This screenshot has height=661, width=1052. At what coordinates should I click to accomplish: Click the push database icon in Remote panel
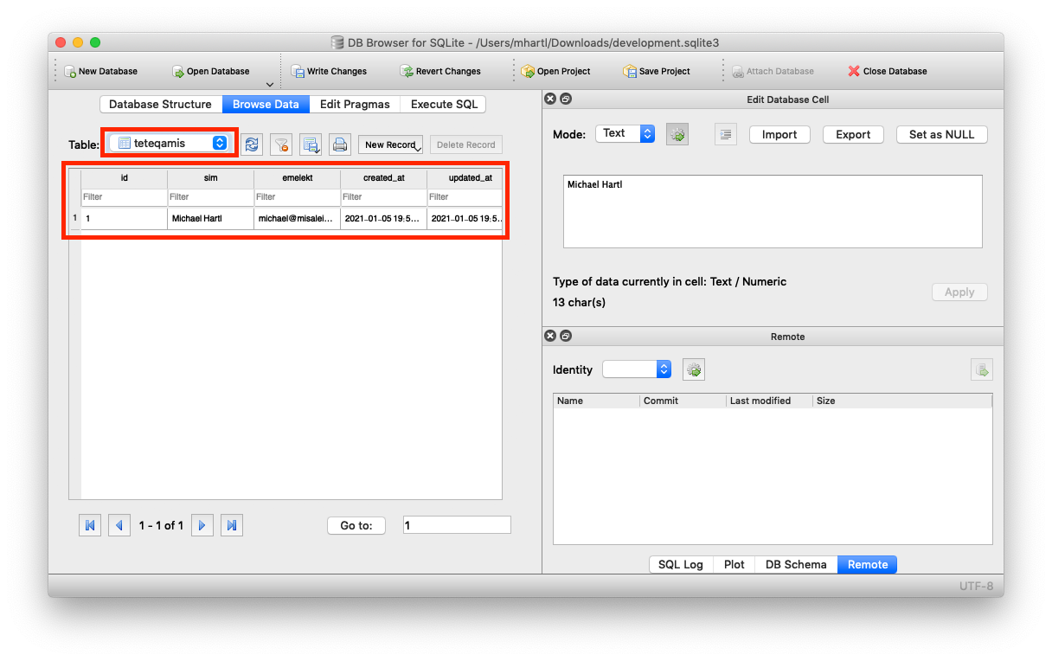coord(982,369)
